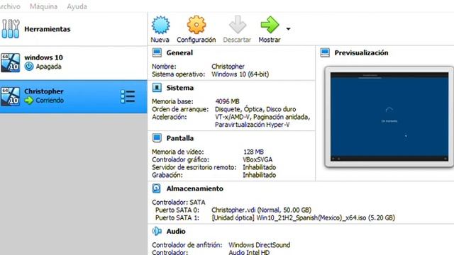The height and width of the screenshot is (255, 454).
Task: Click the Descartar arrow icon
Action: pos(238,25)
